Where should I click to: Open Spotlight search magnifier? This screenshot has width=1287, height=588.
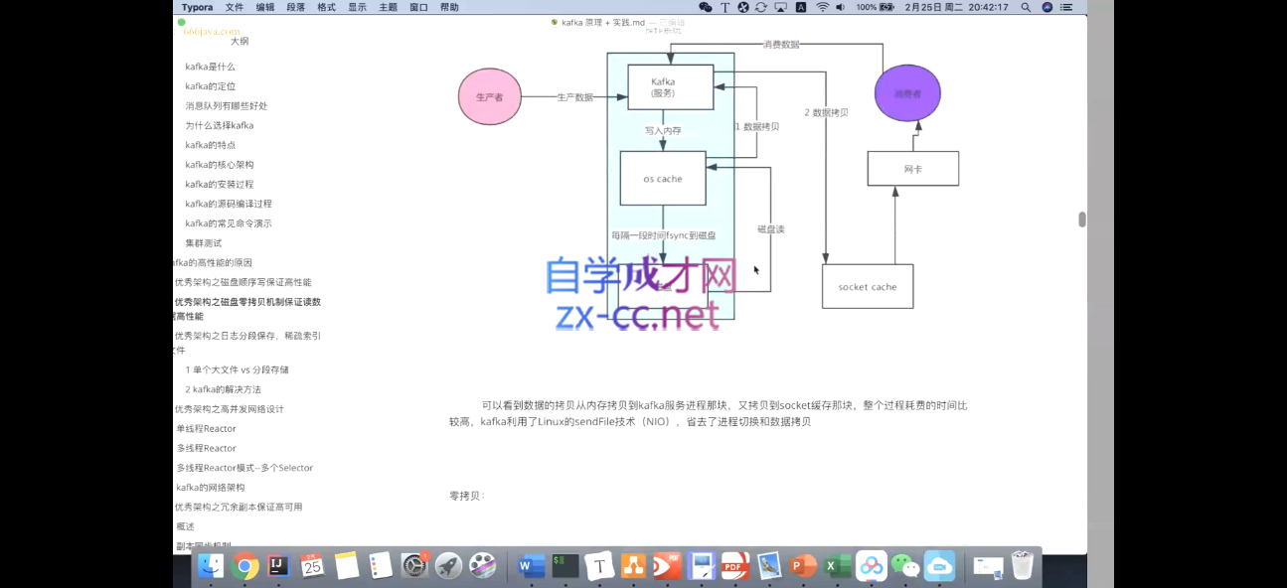(x=1026, y=7)
